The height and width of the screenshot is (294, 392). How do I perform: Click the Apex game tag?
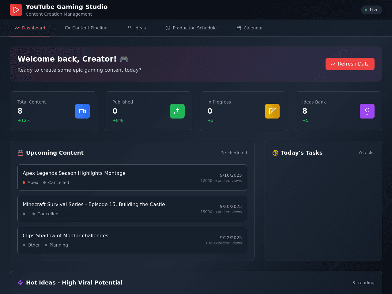pyautogui.click(x=30, y=183)
